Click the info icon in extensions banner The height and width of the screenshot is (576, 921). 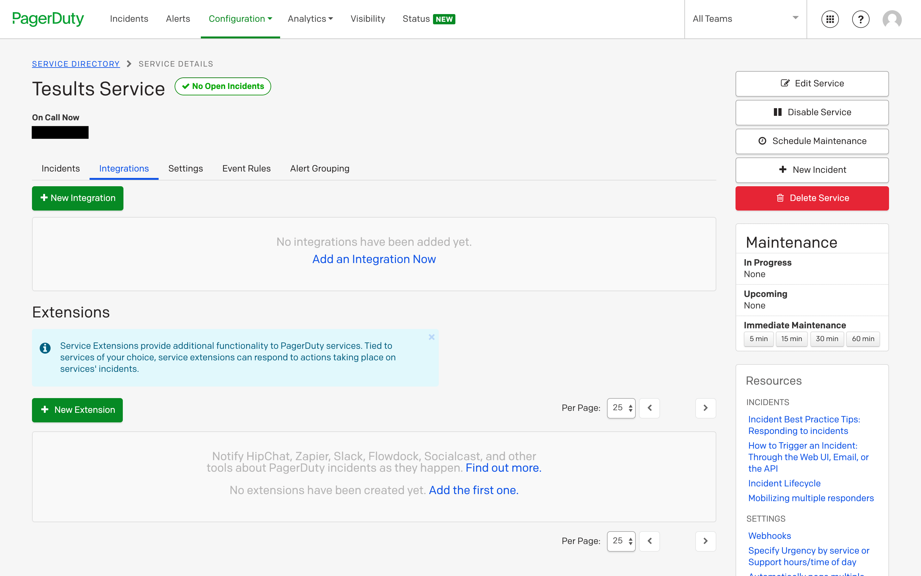[45, 348]
